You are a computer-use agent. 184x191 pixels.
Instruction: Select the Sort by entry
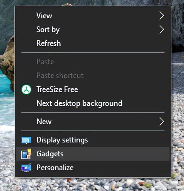[93, 29]
